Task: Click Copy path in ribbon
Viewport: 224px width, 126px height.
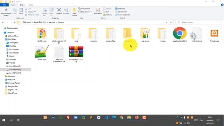Action: (30, 12)
